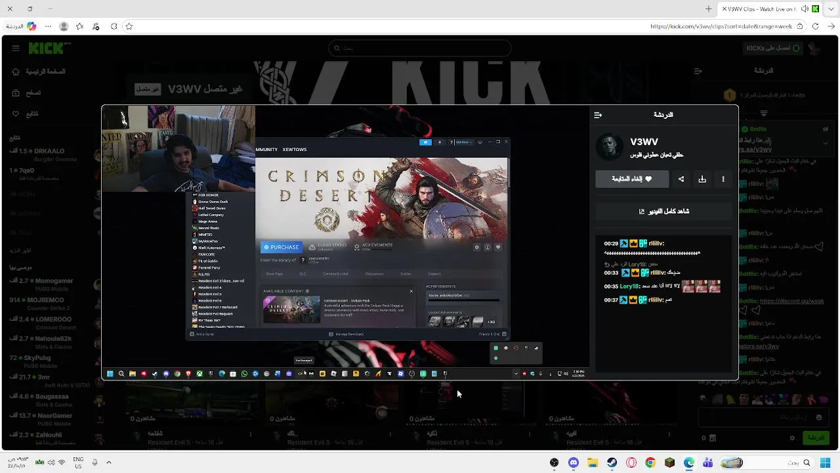View site info lock icon
840x473 pixels.
coord(801,26)
